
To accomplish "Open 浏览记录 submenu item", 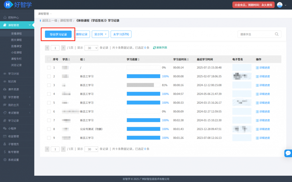I will click(x=16, y=65).
